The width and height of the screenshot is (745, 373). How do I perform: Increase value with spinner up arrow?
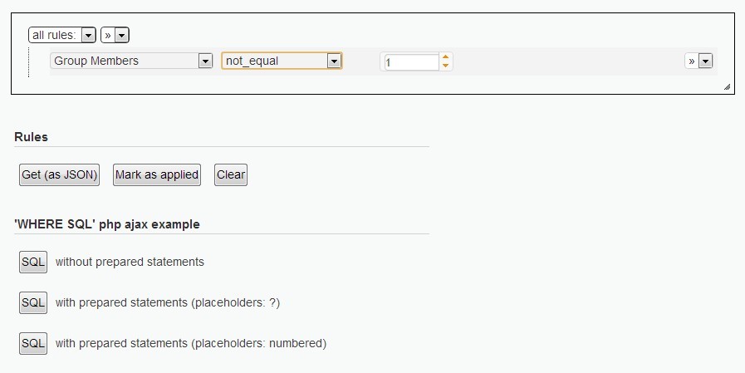coord(446,57)
